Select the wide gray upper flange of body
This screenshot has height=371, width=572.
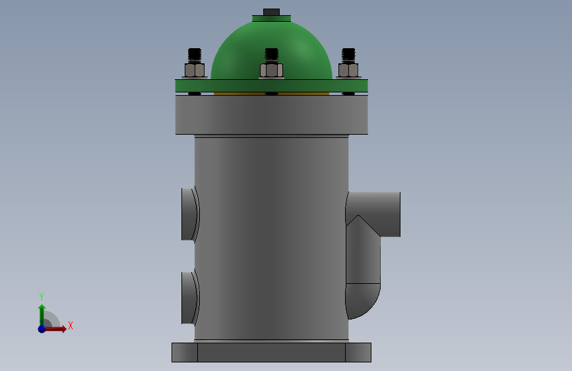click(271, 115)
